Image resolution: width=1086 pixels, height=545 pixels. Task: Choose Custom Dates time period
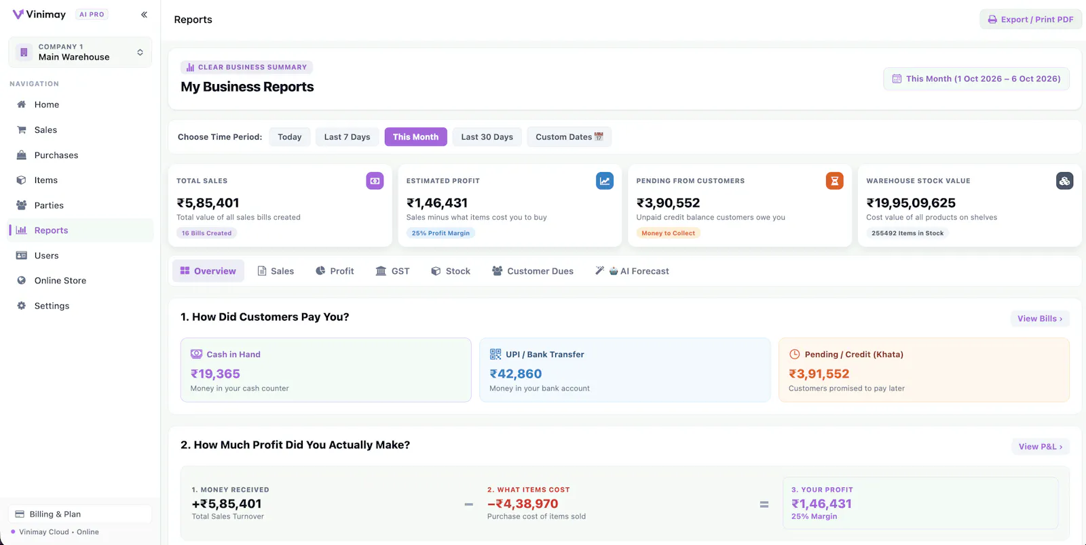569,137
